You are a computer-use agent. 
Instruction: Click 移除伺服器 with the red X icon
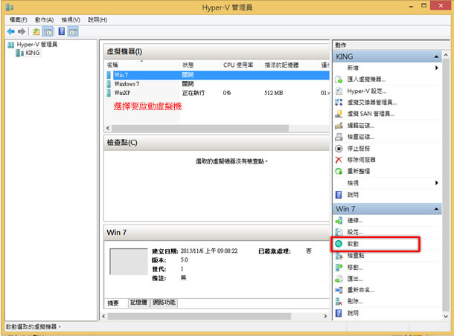(x=362, y=160)
